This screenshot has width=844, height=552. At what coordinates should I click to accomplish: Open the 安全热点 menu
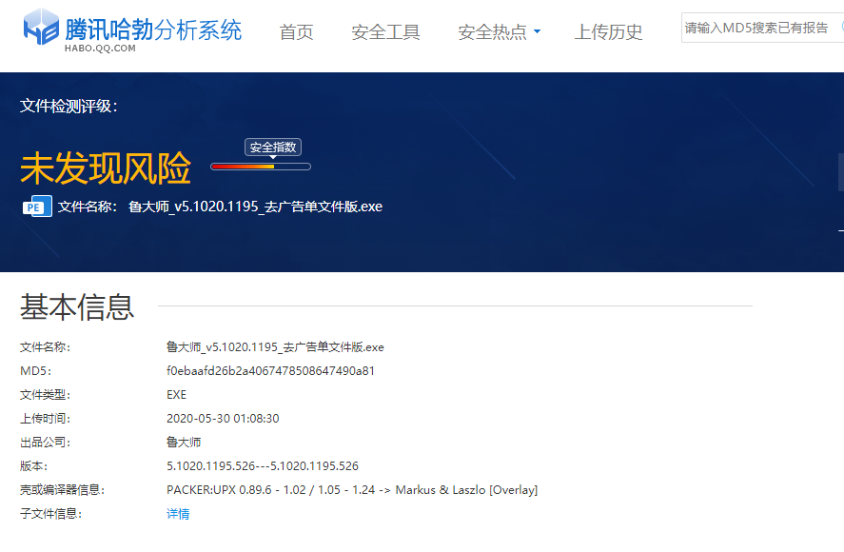tap(492, 31)
